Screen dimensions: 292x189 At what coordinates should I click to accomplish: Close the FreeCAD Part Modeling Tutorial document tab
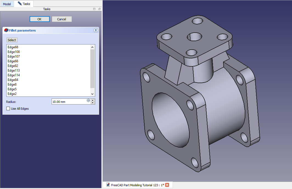pyautogui.click(x=167, y=185)
